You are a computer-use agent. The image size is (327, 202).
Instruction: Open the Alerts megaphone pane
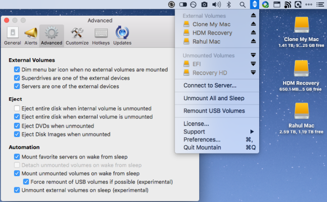click(x=31, y=35)
